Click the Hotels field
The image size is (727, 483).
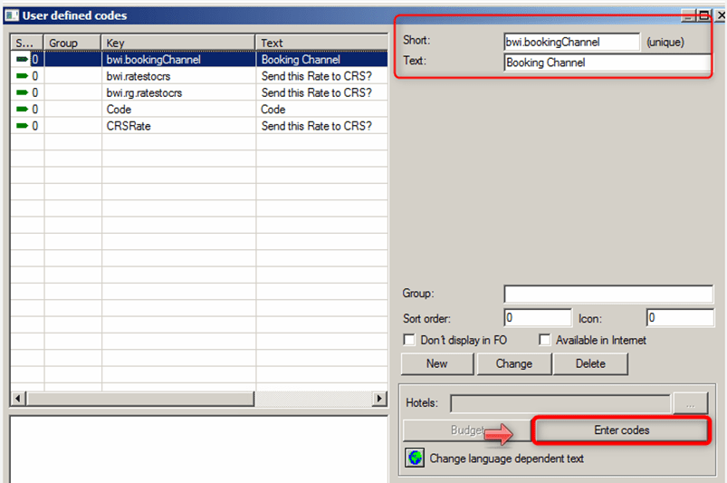point(560,403)
